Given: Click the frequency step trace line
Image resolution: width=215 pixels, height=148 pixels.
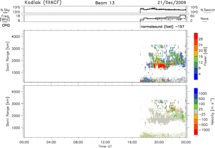Looking at the screenshot, I should [163, 18].
